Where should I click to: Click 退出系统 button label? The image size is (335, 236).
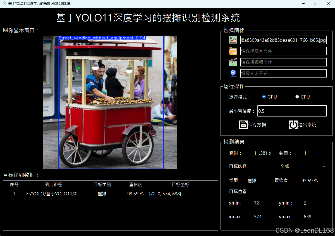pyautogui.click(x=307, y=125)
